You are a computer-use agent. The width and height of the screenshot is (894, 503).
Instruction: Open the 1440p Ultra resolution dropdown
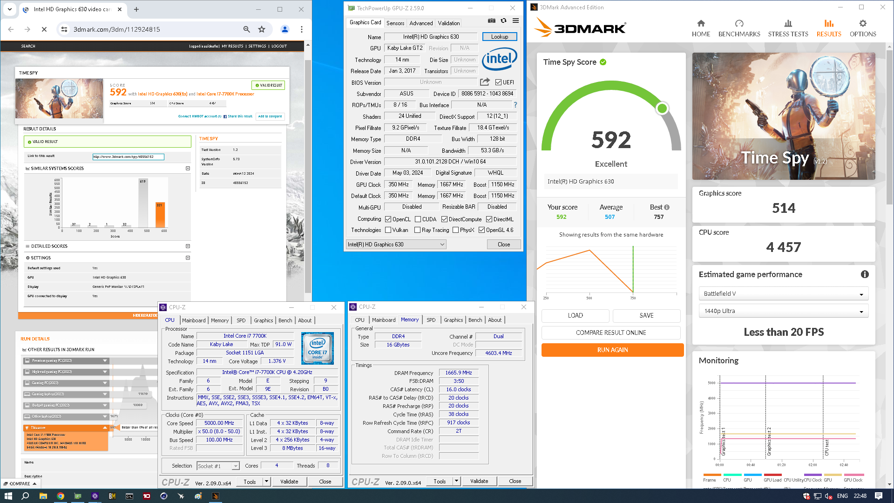tap(784, 311)
